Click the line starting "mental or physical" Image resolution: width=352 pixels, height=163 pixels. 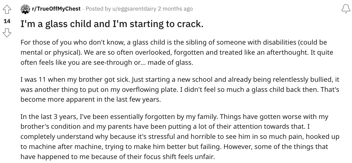[177, 52]
